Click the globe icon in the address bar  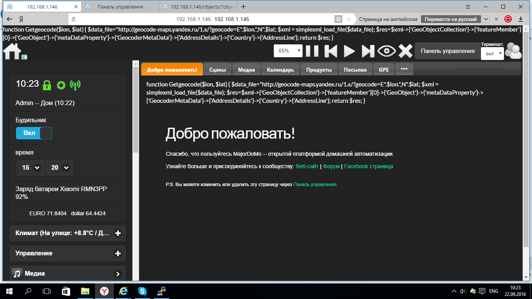click(339, 19)
